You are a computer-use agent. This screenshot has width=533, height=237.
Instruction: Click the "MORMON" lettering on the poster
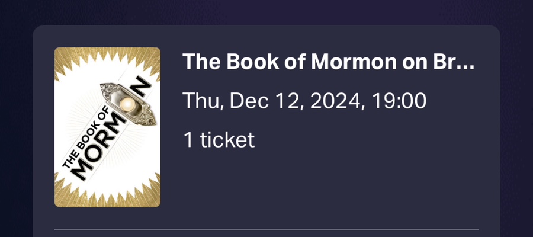pyautogui.click(x=102, y=146)
